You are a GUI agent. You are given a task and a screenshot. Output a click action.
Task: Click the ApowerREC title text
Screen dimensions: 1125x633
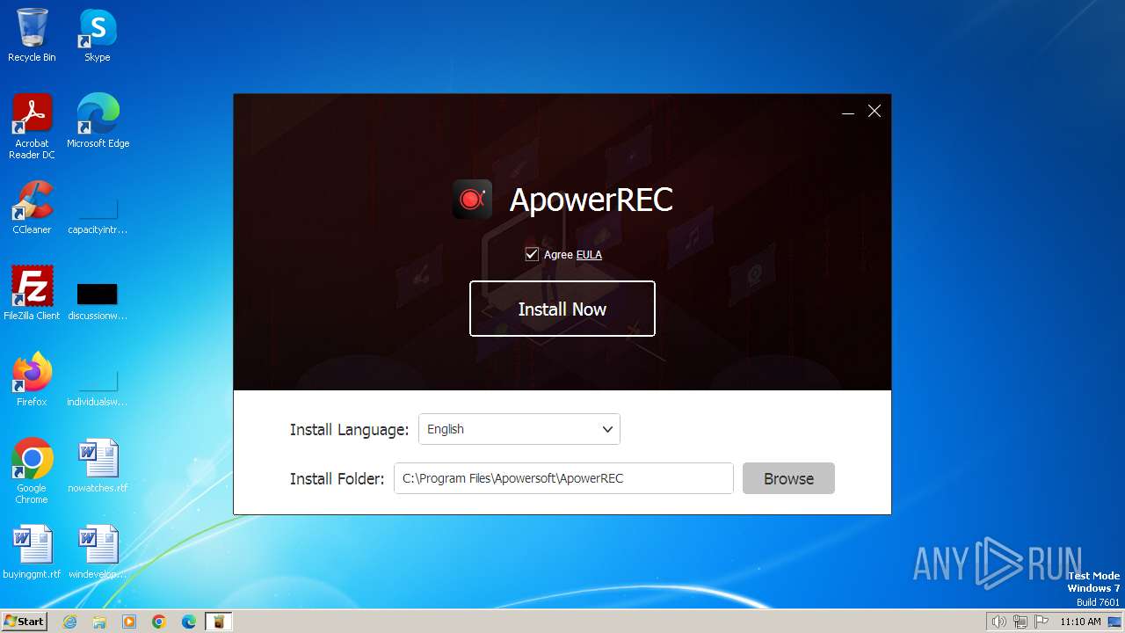coord(592,200)
